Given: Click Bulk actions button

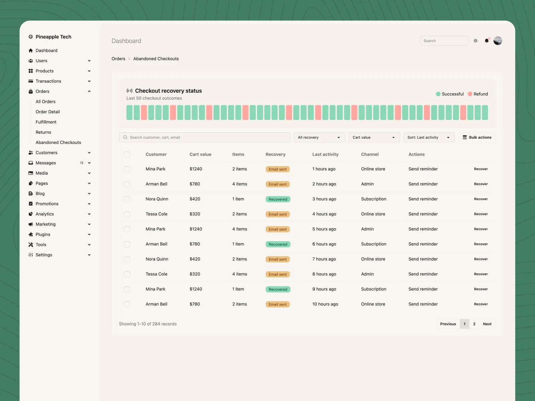Looking at the screenshot, I should [x=477, y=137].
